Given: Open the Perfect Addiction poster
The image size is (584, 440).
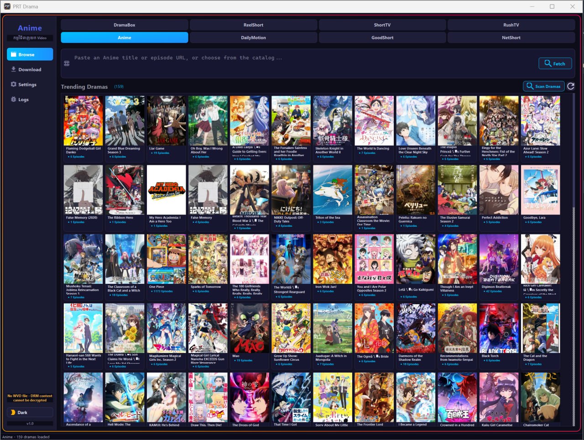Looking at the screenshot, I should point(499,189).
